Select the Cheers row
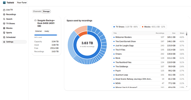Image resolution: width=191 pixels, height=100 pixels. [149, 54]
